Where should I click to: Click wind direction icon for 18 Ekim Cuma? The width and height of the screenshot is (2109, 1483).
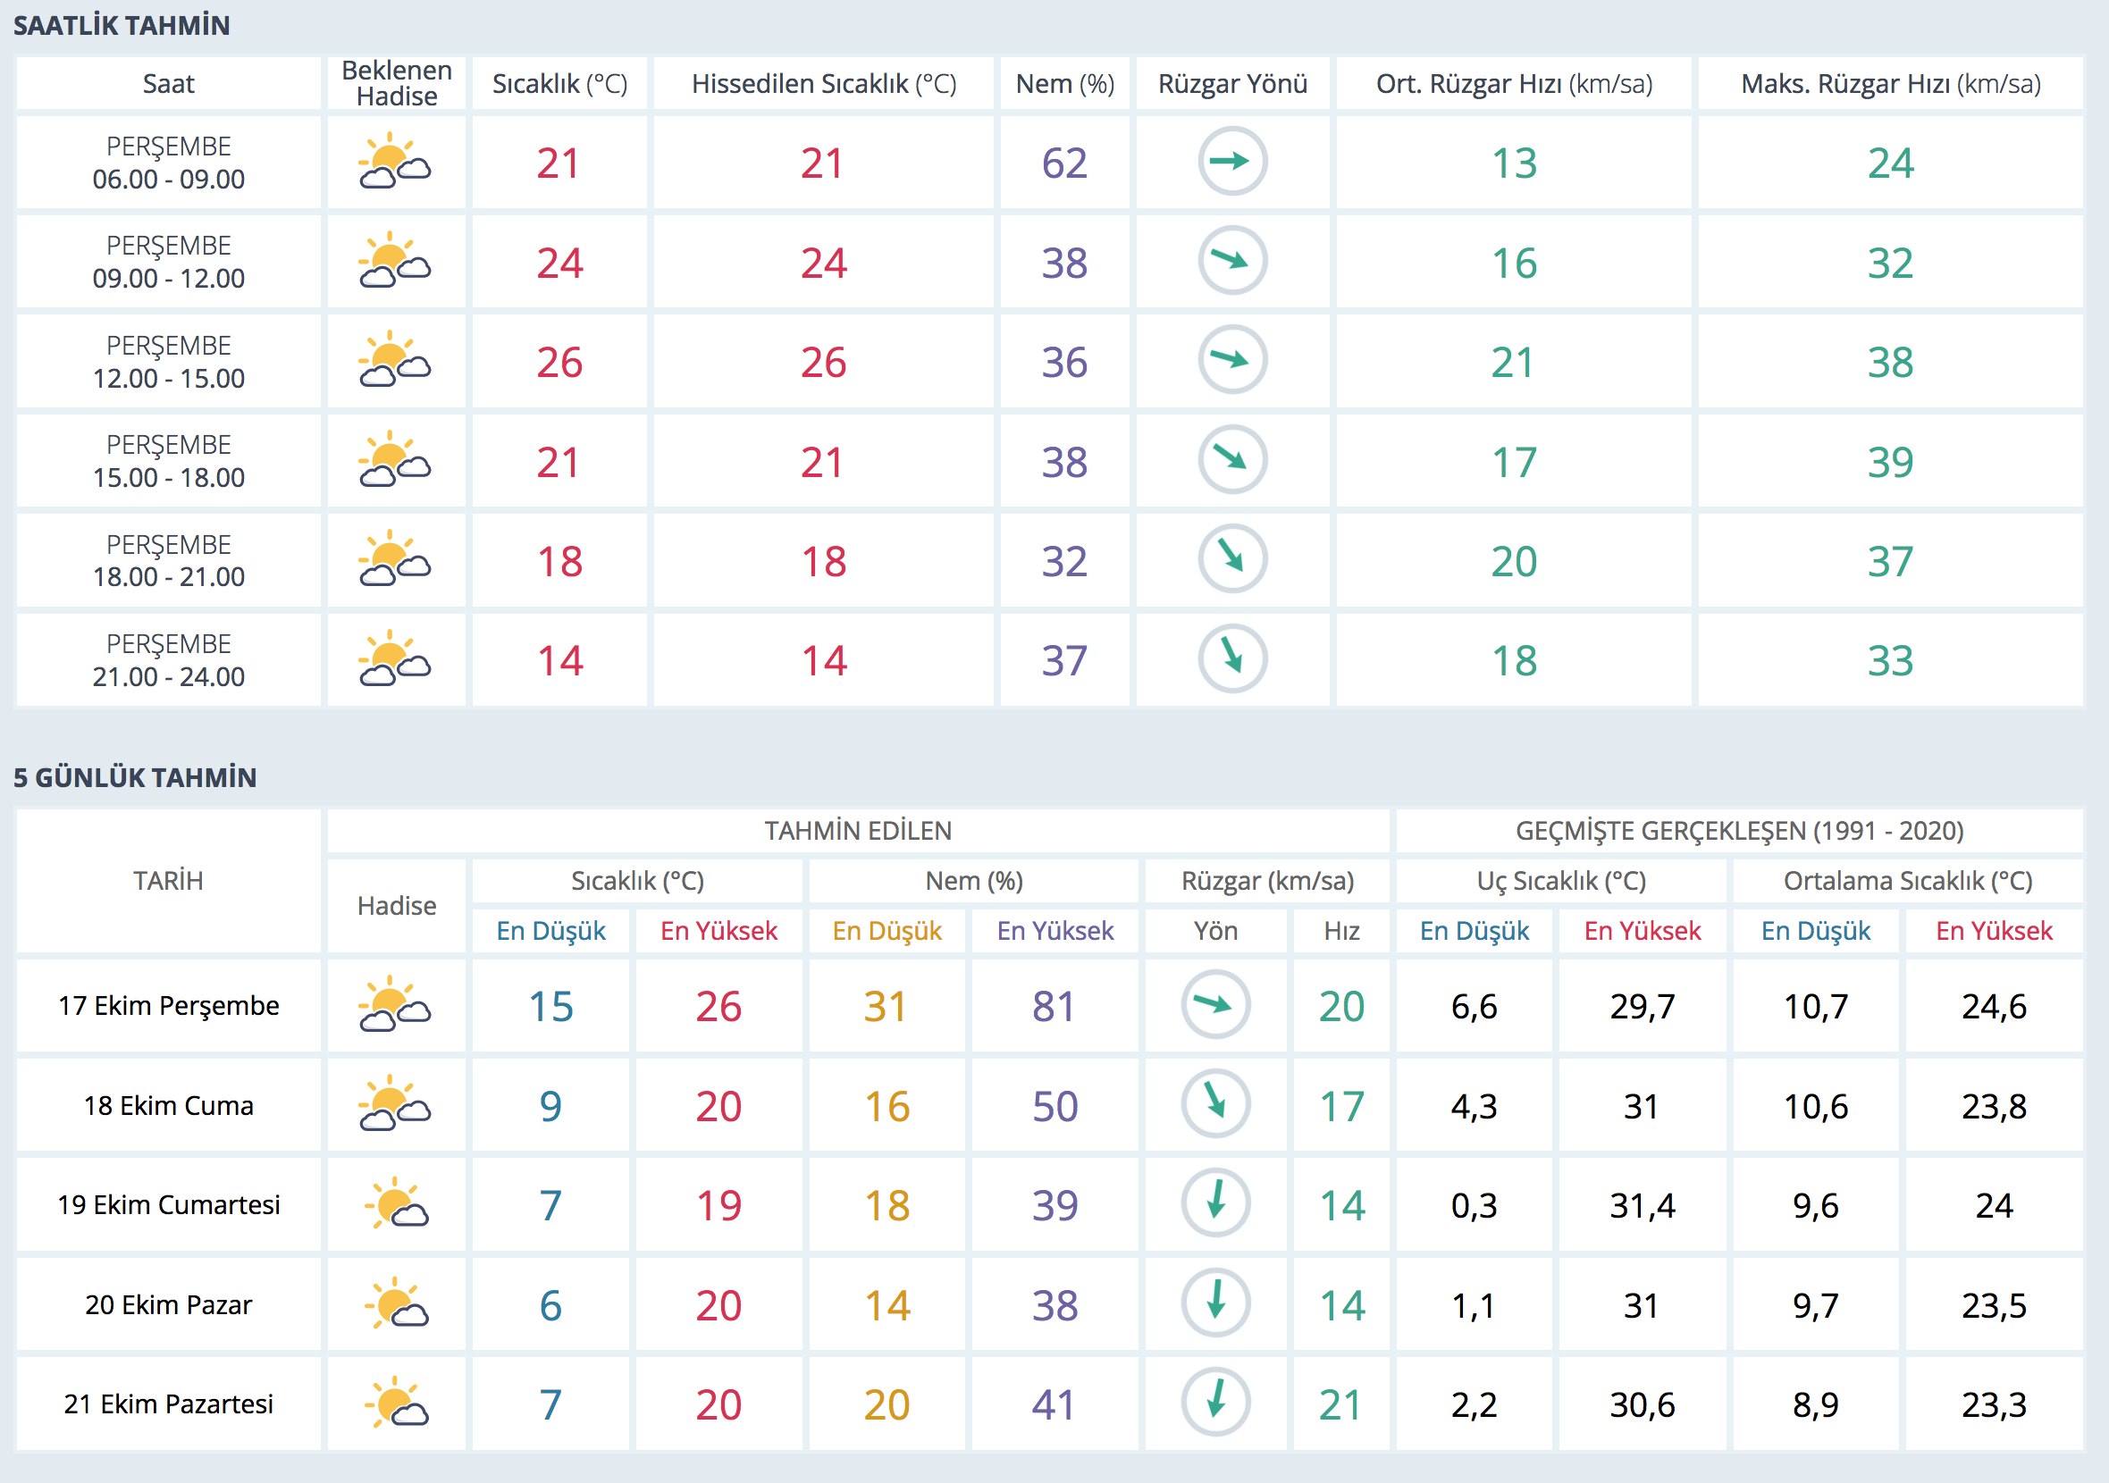1215,1103
